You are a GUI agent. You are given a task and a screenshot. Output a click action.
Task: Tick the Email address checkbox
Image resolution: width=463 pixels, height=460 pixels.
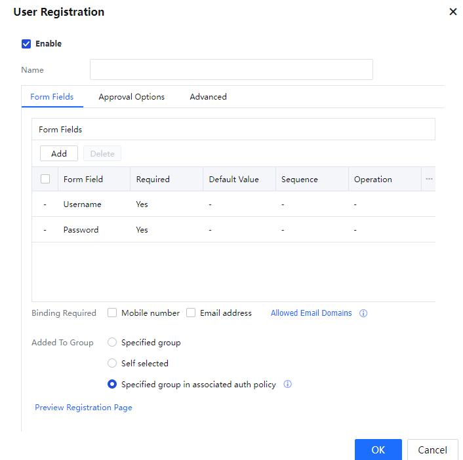pos(191,313)
